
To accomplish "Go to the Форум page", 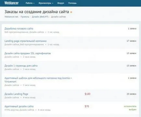I will [60, 3].
